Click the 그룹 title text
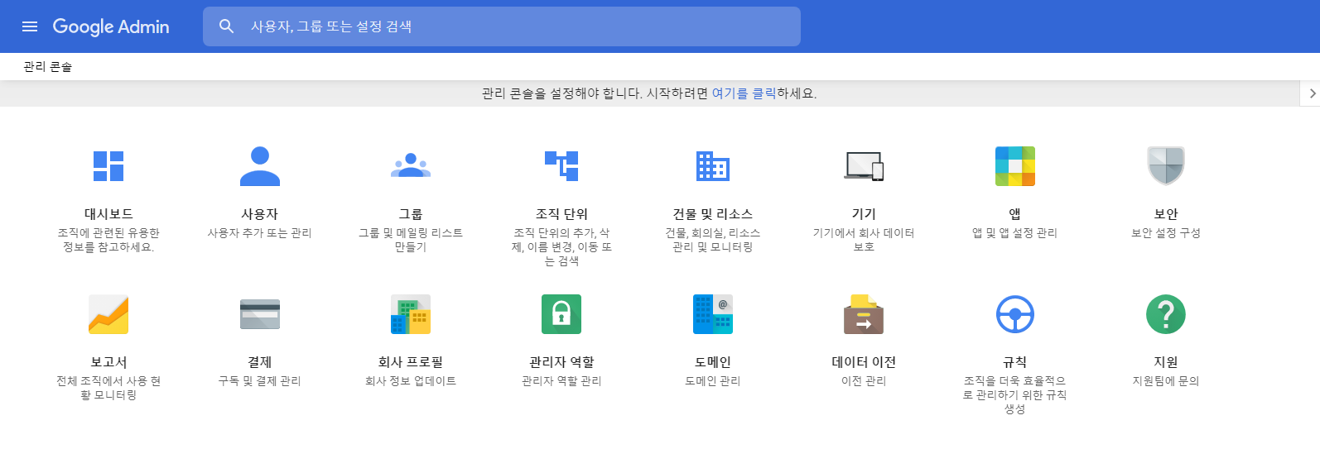 click(411, 214)
